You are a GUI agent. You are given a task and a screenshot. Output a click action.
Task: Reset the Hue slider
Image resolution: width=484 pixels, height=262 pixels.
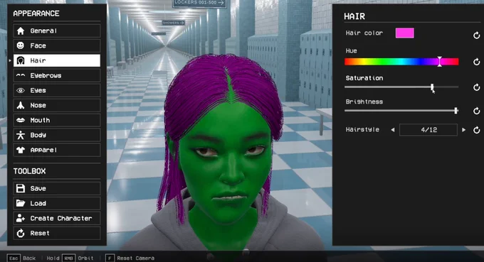pyautogui.click(x=477, y=62)
